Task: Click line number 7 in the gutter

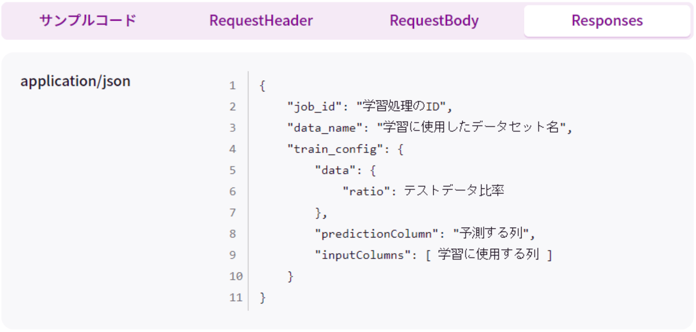Action: (233, 212)
